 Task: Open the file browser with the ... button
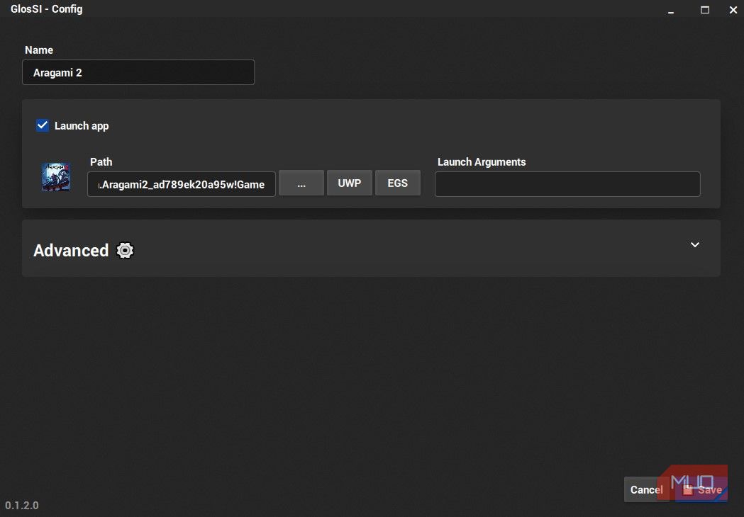(x=301, y=183)
